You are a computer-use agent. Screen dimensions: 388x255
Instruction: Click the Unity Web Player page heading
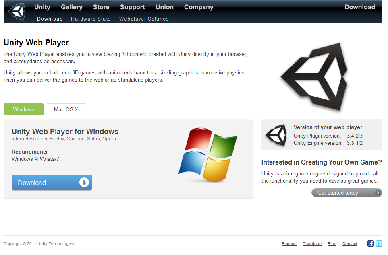click(x=36, y=43)
